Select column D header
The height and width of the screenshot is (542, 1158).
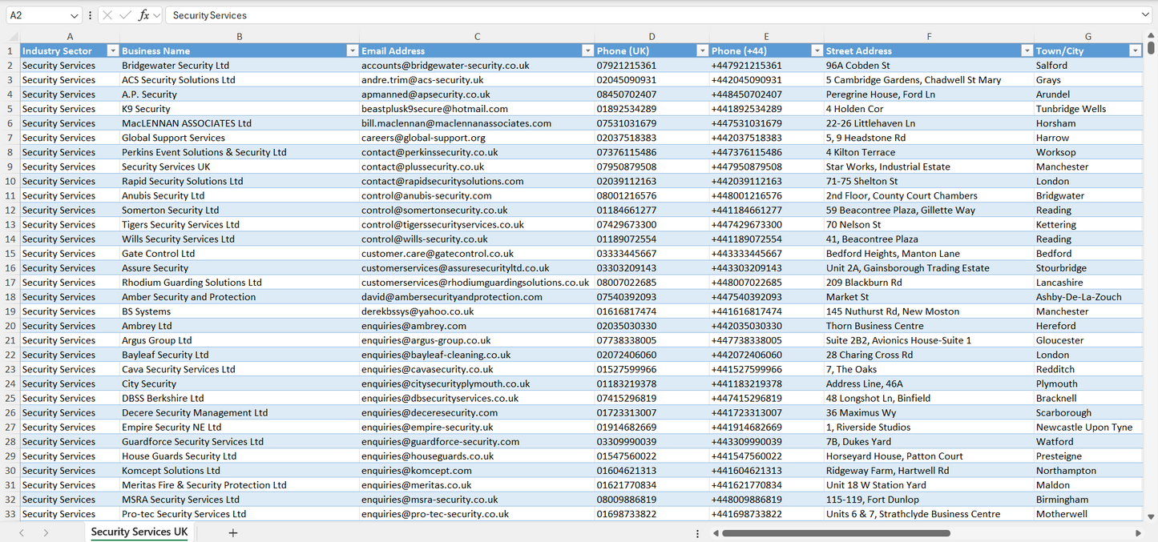(x=652, y=36)
